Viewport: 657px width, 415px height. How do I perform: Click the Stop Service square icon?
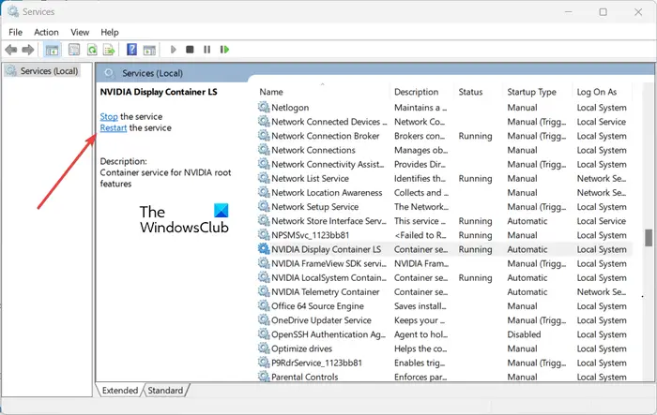(x=190, y=50)
